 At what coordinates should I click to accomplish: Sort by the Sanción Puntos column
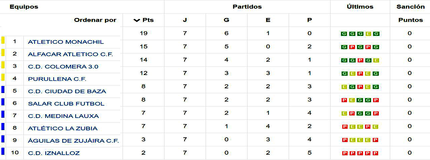click(410, 20)
